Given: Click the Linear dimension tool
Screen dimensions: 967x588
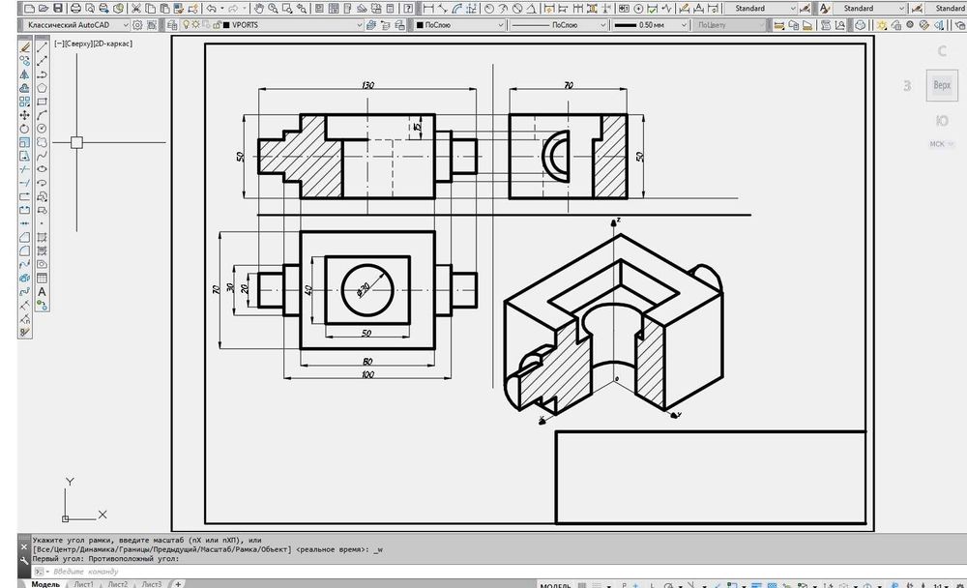Looking at the screenshot, I should pyautogui.click(x=428, y=9).
